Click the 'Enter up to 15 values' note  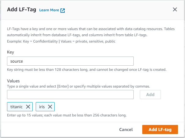67,115
